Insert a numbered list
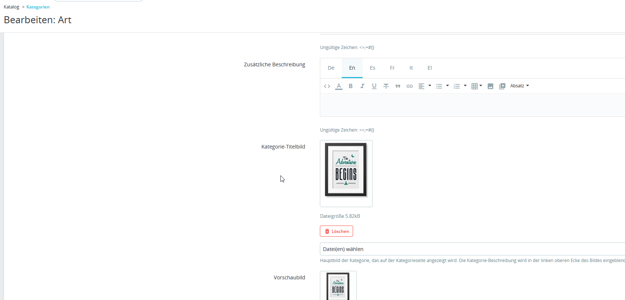 coord(457,86)
